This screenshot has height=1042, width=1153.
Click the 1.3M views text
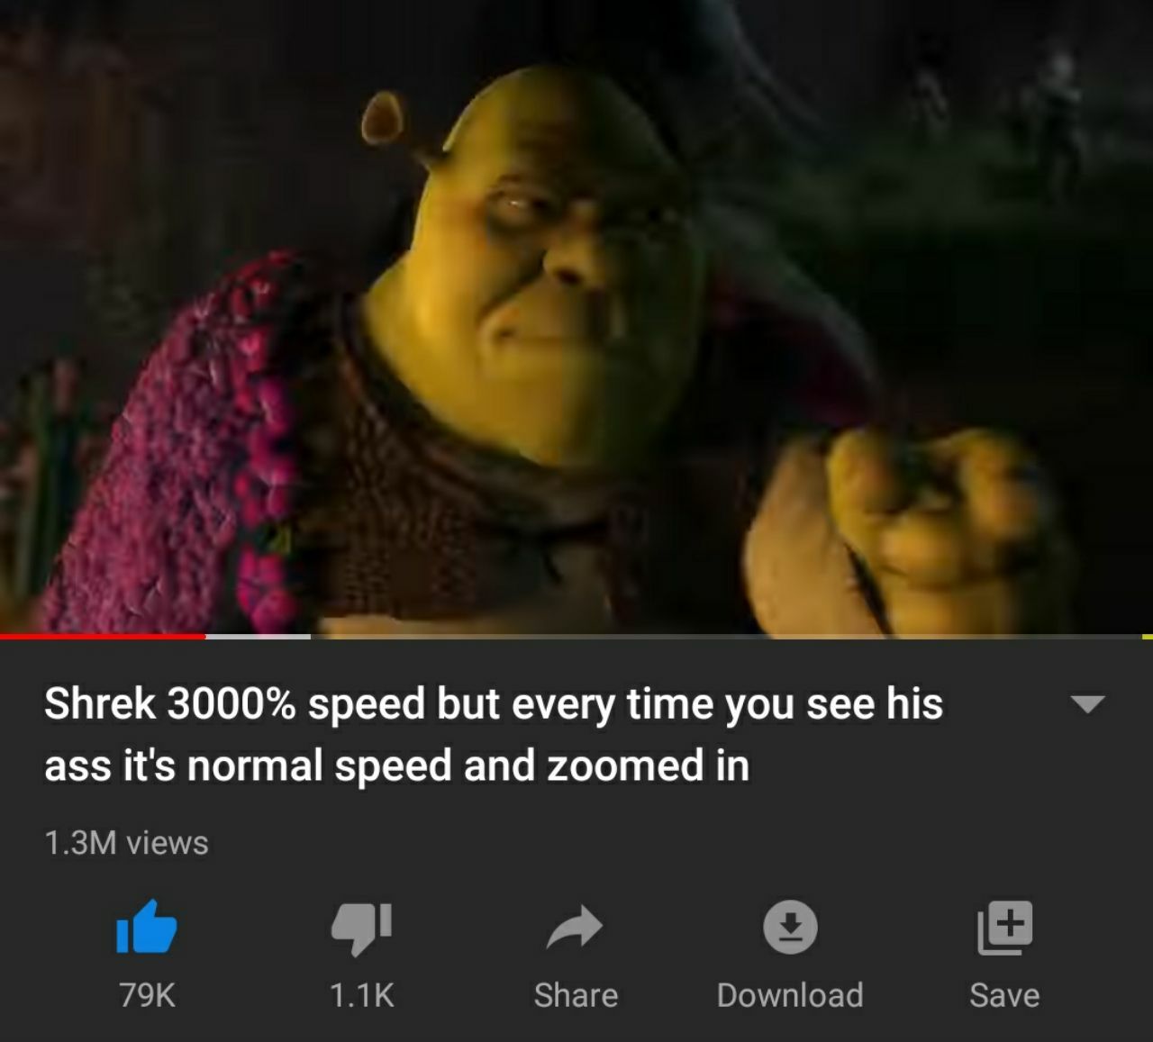pyautogui.click(x=126, y=843)
